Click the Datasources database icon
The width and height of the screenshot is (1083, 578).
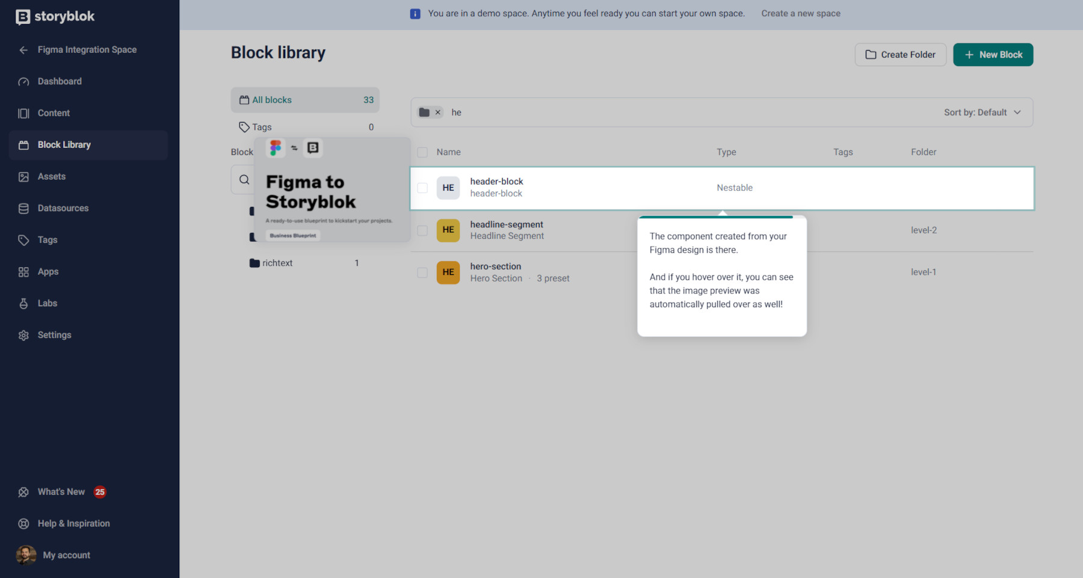click(x=23, y=209)
